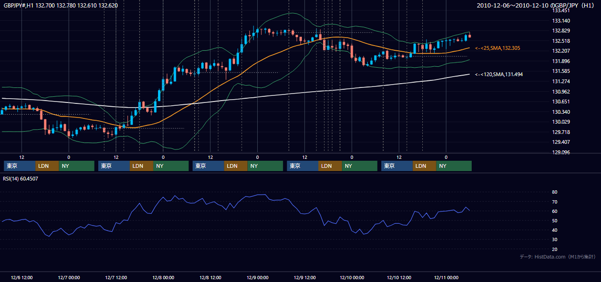Viewport: 601px width, 282px height.
Task: Click price axis value 133.140
Action: coord(561,21)
